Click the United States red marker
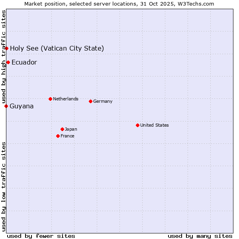This screenshot has width=239, height=239. pyautogui.click(x=137, y=125)
